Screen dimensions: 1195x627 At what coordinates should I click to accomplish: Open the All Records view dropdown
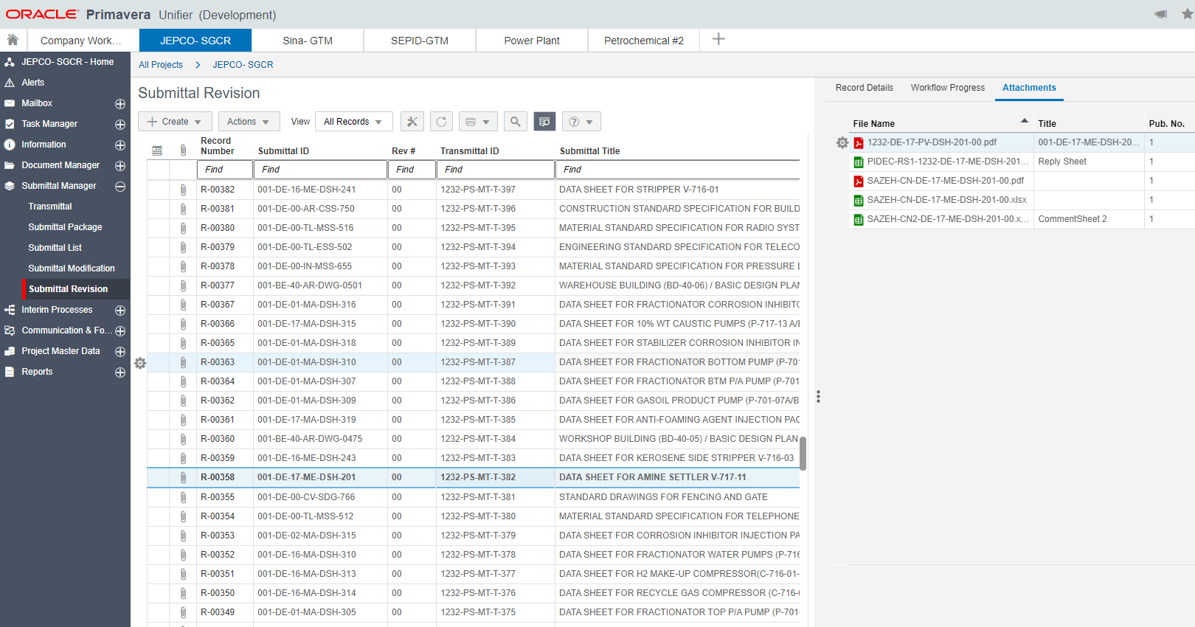pos(353,122)
